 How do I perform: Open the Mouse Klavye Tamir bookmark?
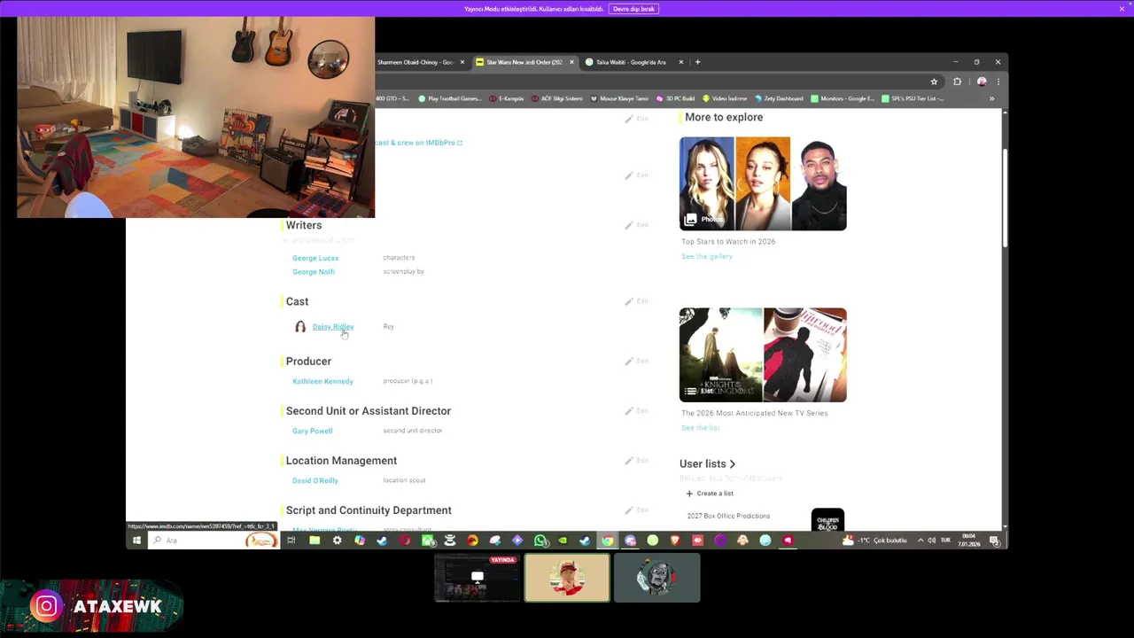tap(619, 98)
